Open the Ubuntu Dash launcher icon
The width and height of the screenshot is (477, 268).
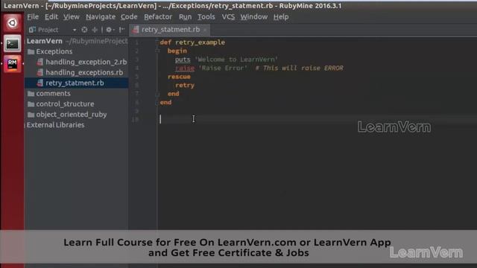(12, 23)
